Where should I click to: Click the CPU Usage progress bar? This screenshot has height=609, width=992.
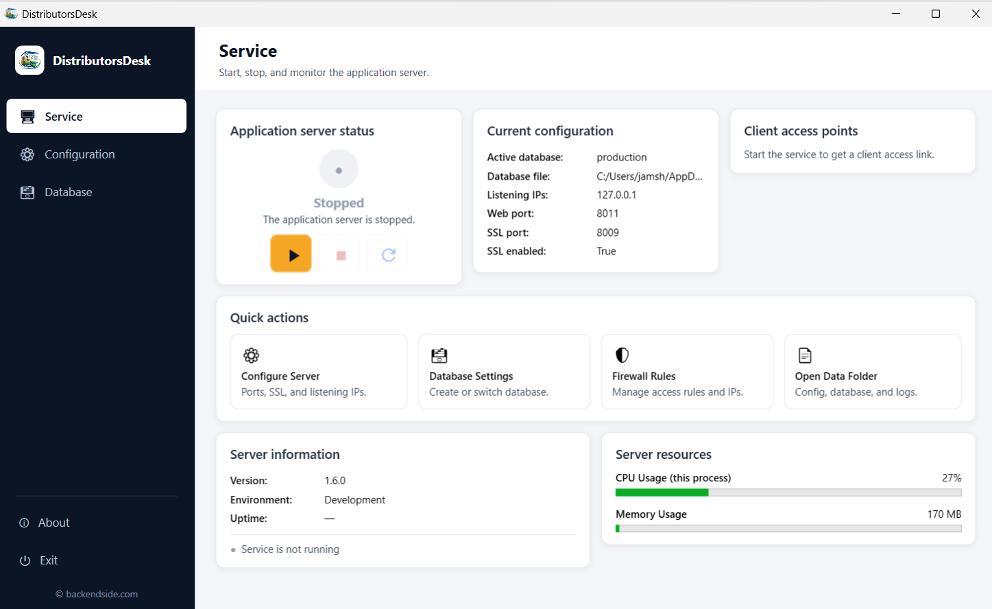[x=788, y=492]
